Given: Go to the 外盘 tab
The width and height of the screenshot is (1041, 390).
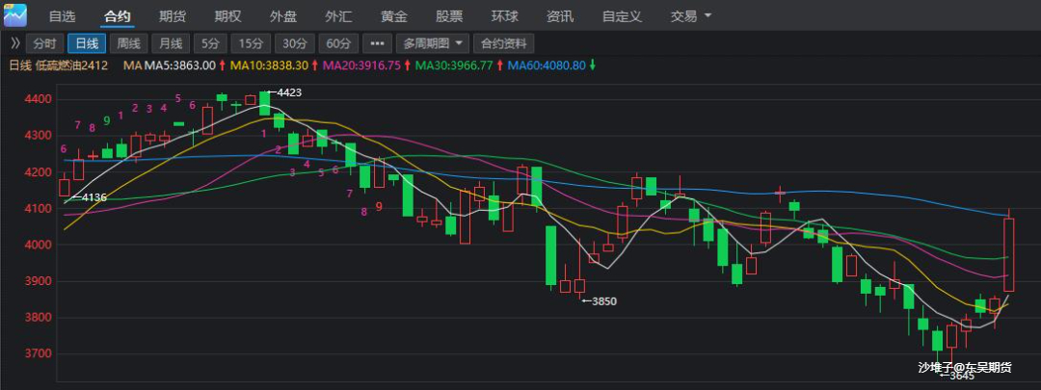Looking at the screenshot, I should [283, 16].
